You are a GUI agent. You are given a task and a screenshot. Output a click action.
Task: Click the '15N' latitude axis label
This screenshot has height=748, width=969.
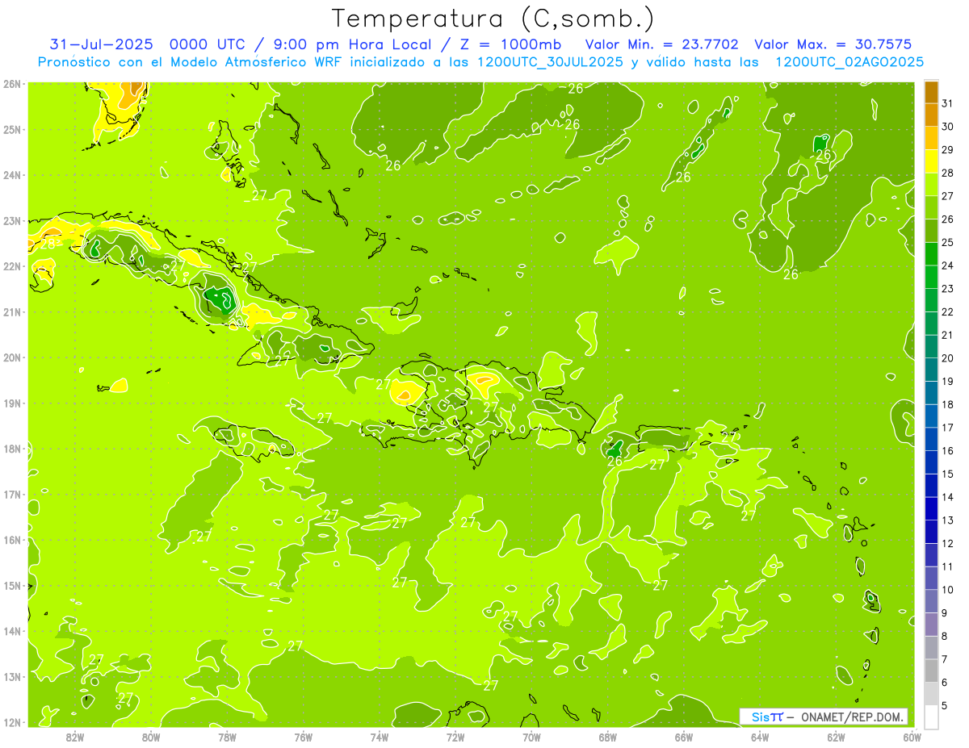click(11, 586)
